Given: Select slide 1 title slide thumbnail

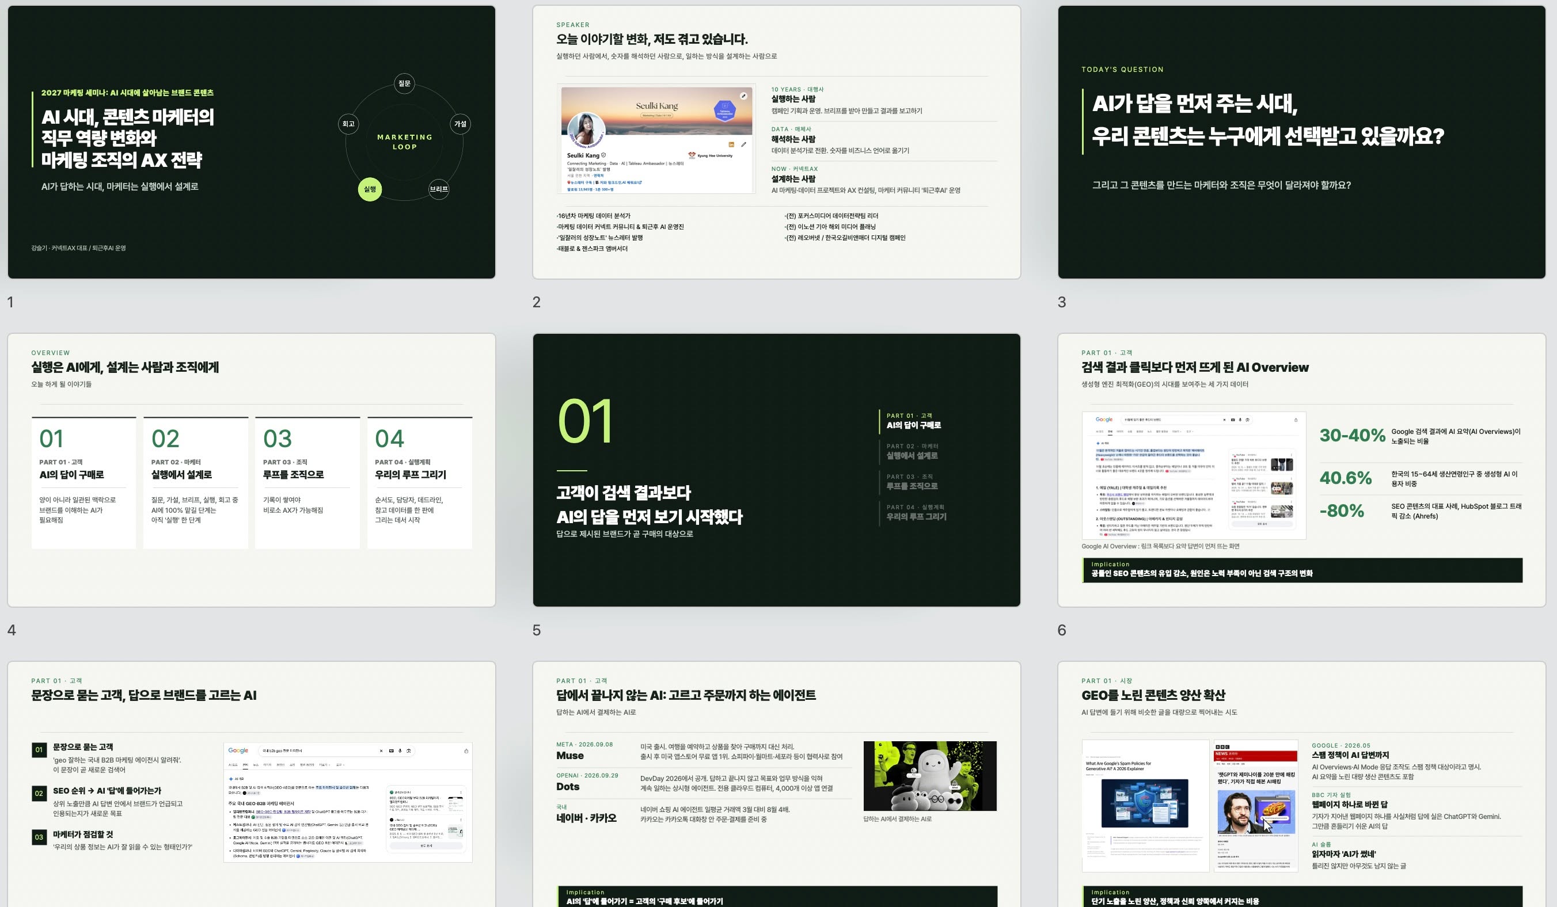Looking at the screenshot, I should click(252, 142).
